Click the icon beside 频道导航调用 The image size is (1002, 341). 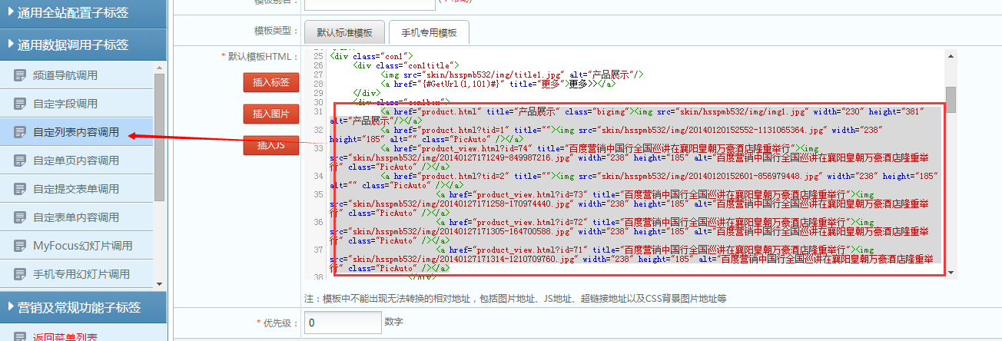20,75
